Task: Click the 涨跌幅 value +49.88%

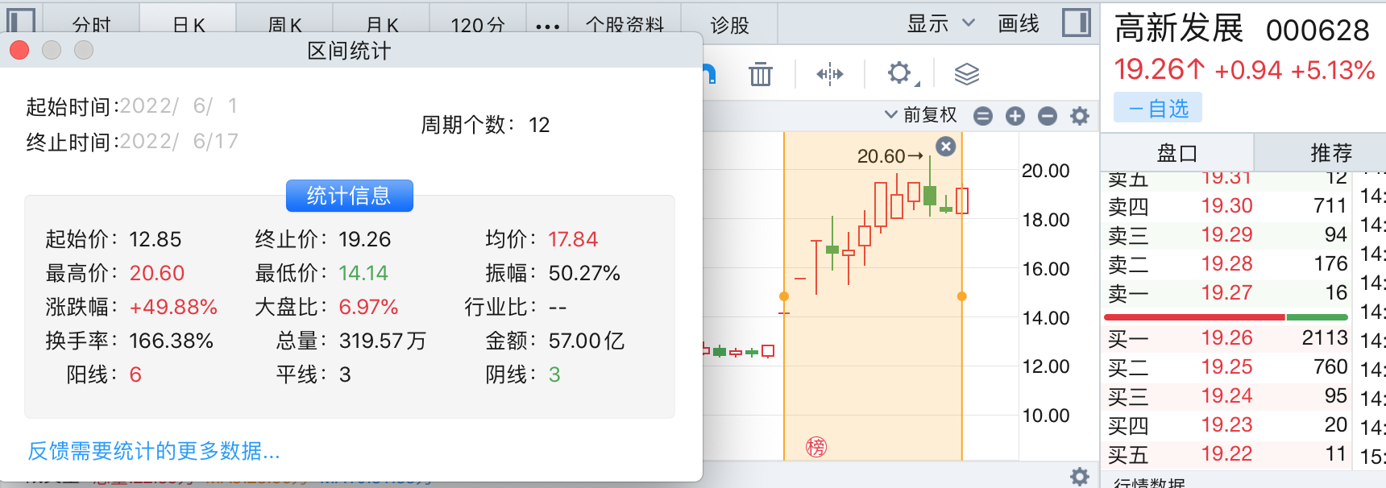Action: 173,307
